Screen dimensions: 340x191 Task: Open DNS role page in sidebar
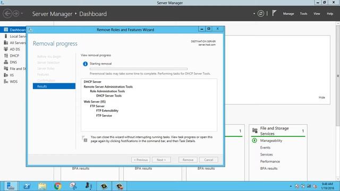coord(13,62)
